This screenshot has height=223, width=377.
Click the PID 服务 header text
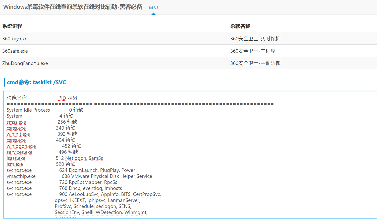[68, 98]
